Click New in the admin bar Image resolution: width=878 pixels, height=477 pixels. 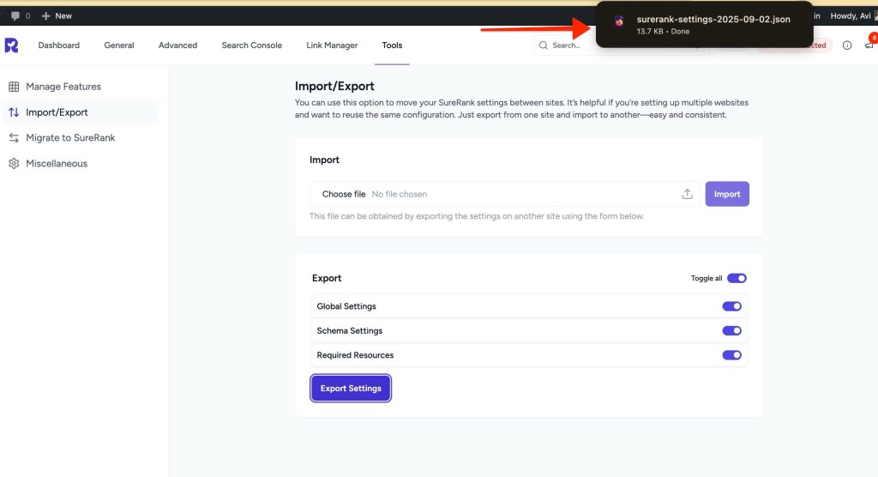pyautogui.click(x=63, y=15)
